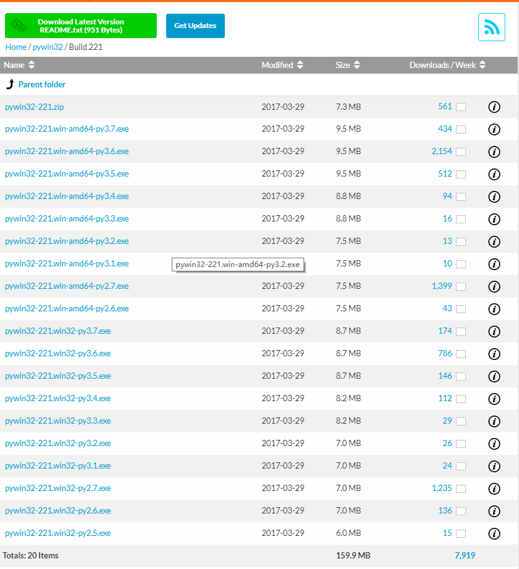Show info for win-amd64-py3.1.exe file
Image resolution: width=519 pixels, height=569 pixels.
(x=494, y=264)
